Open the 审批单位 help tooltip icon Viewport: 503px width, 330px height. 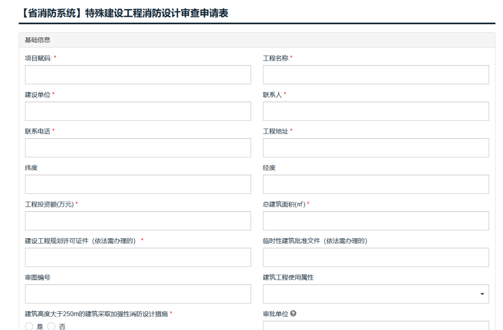pyautogui.click(x=292, y=313)
